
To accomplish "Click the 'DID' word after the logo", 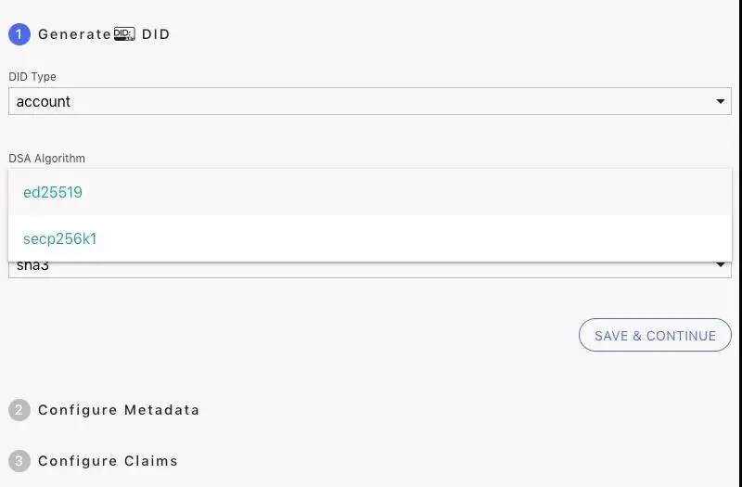I will click(156, 34).
